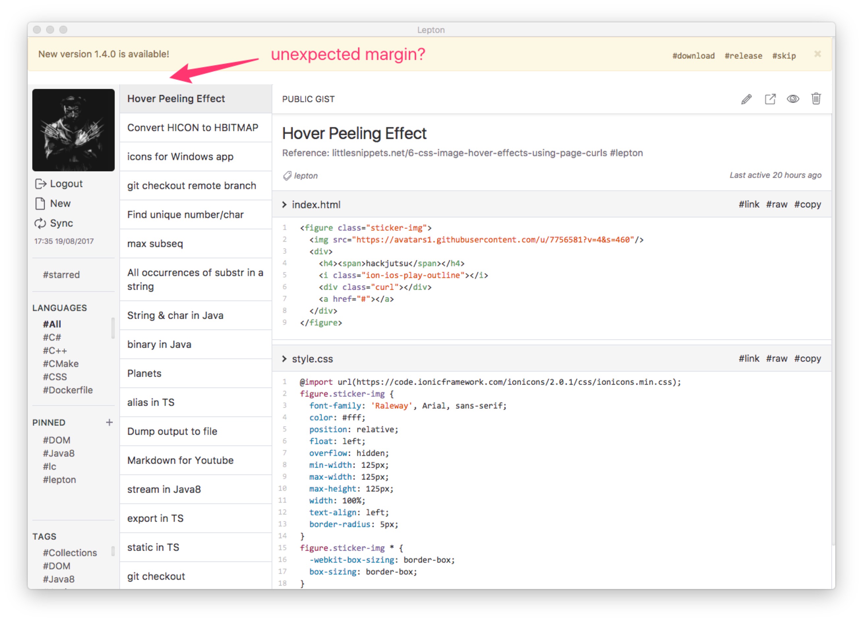Open the gist in browser via external-link icon

[770, 99]
